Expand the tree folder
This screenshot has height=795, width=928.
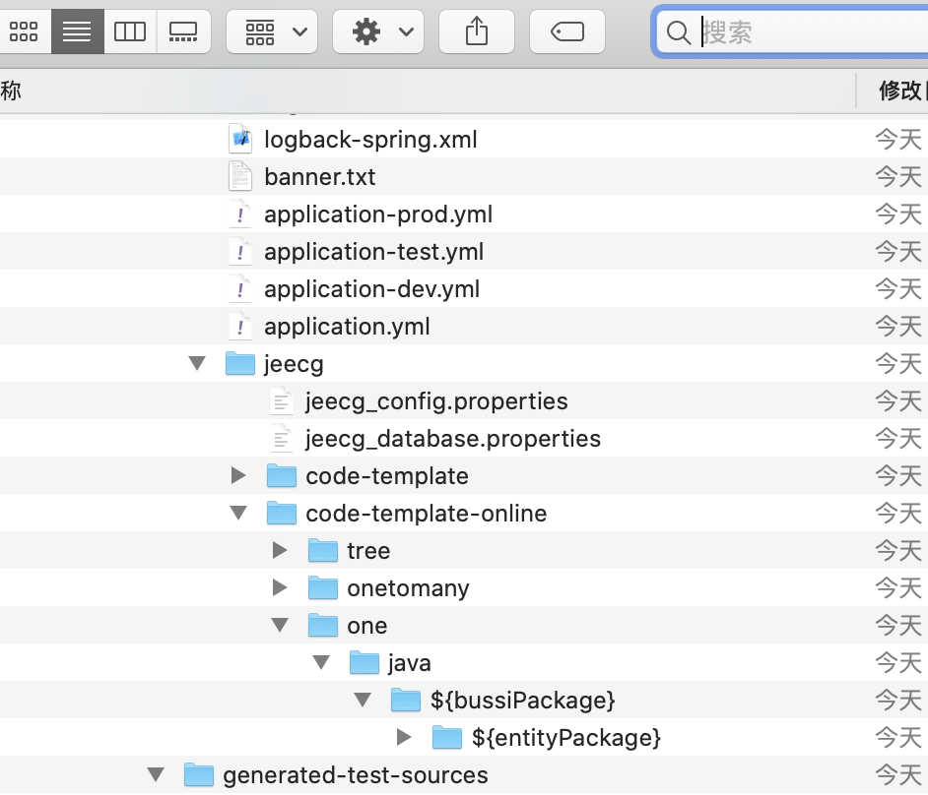pyautogui.click(x=280, y=550)
